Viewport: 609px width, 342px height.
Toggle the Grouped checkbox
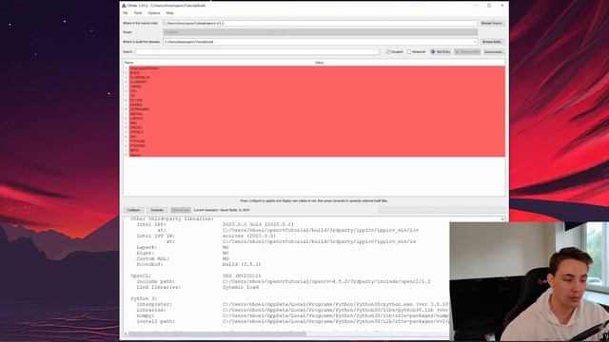(x=387, y=51)
